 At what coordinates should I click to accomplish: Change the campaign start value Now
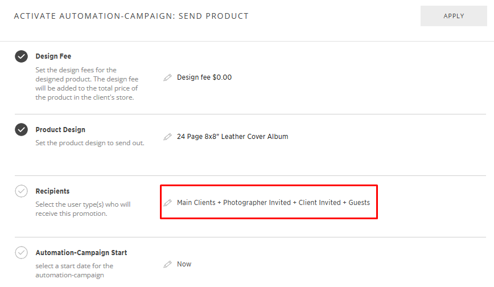pos(184,264)
